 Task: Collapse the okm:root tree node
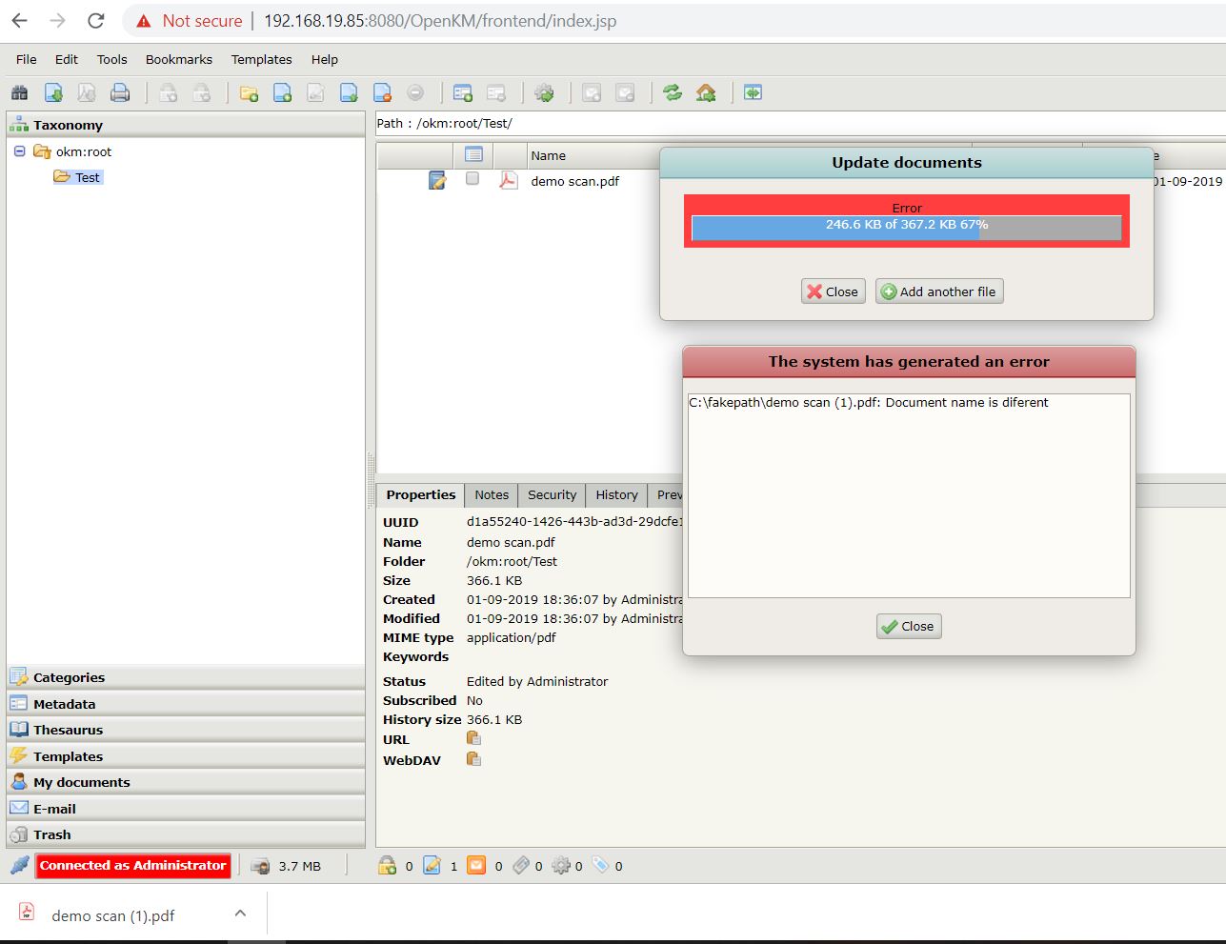coord(19,151)
